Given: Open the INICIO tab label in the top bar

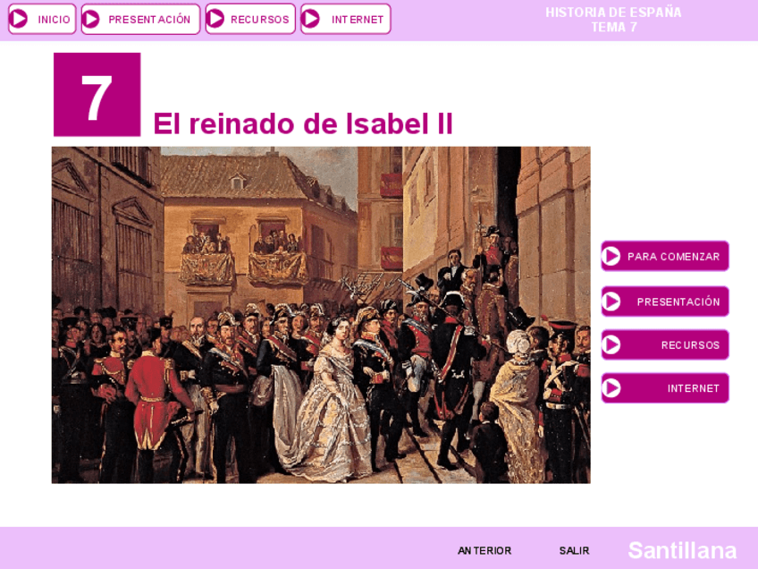Looking at the screenshot, I should click(54, 20).
